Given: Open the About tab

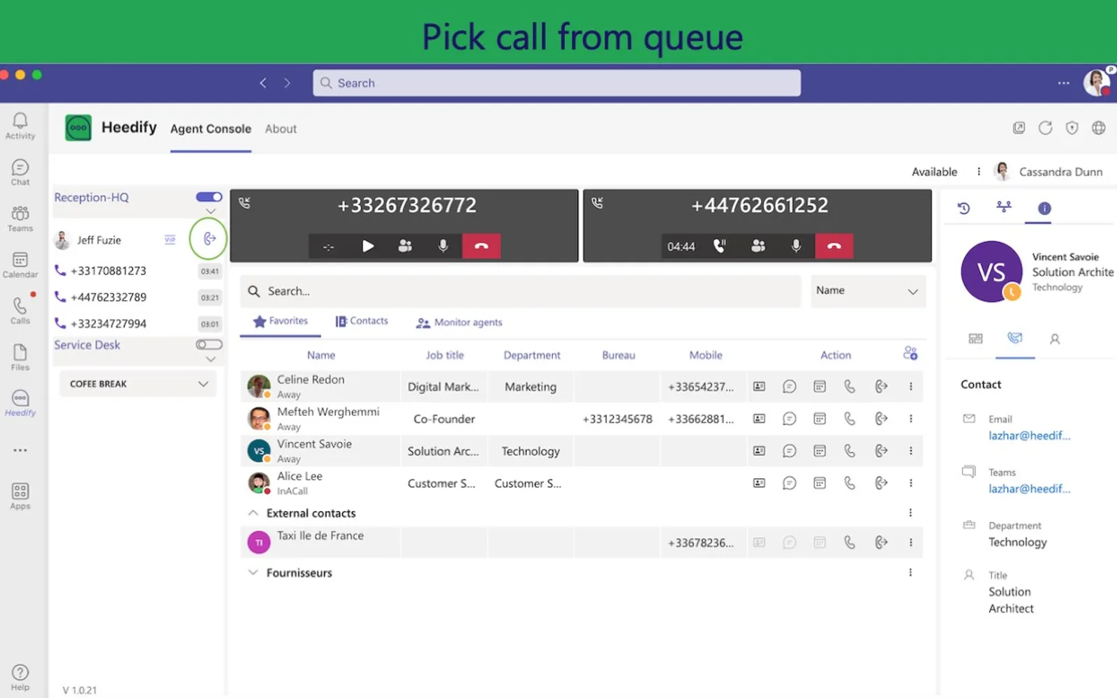Looking at the screenshot, I should (x=281, y=129).
